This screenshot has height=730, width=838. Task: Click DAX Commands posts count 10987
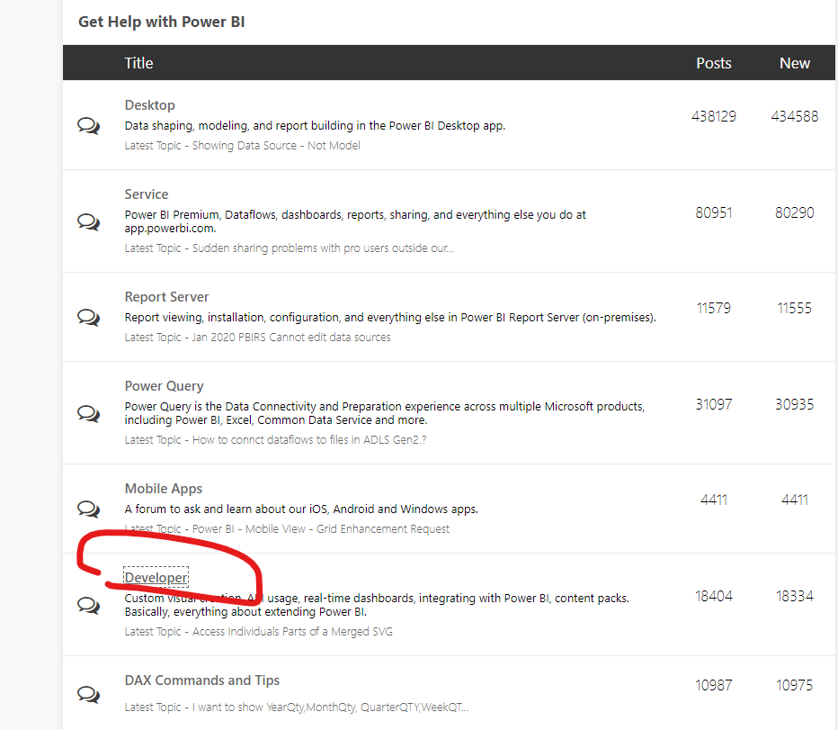tap(714, 685)
